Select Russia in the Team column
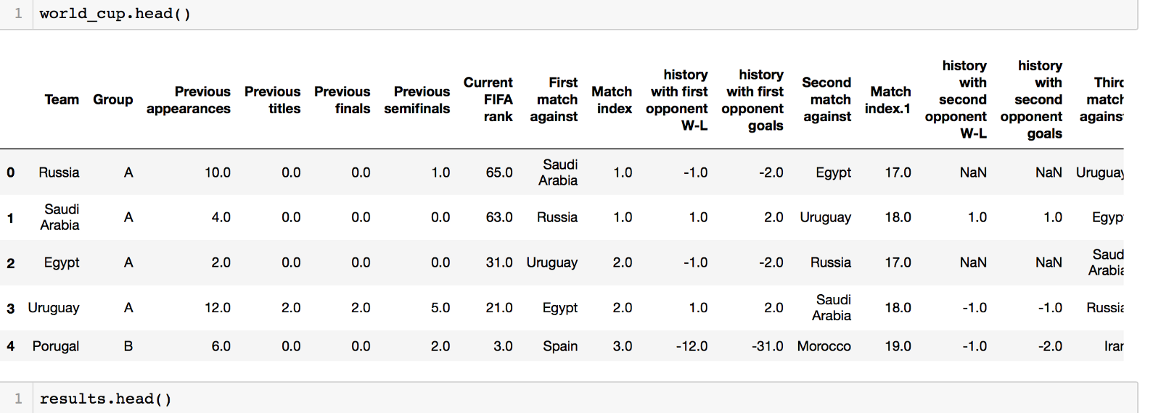This screenshot has width=1161, height=413. click(59, 172)
